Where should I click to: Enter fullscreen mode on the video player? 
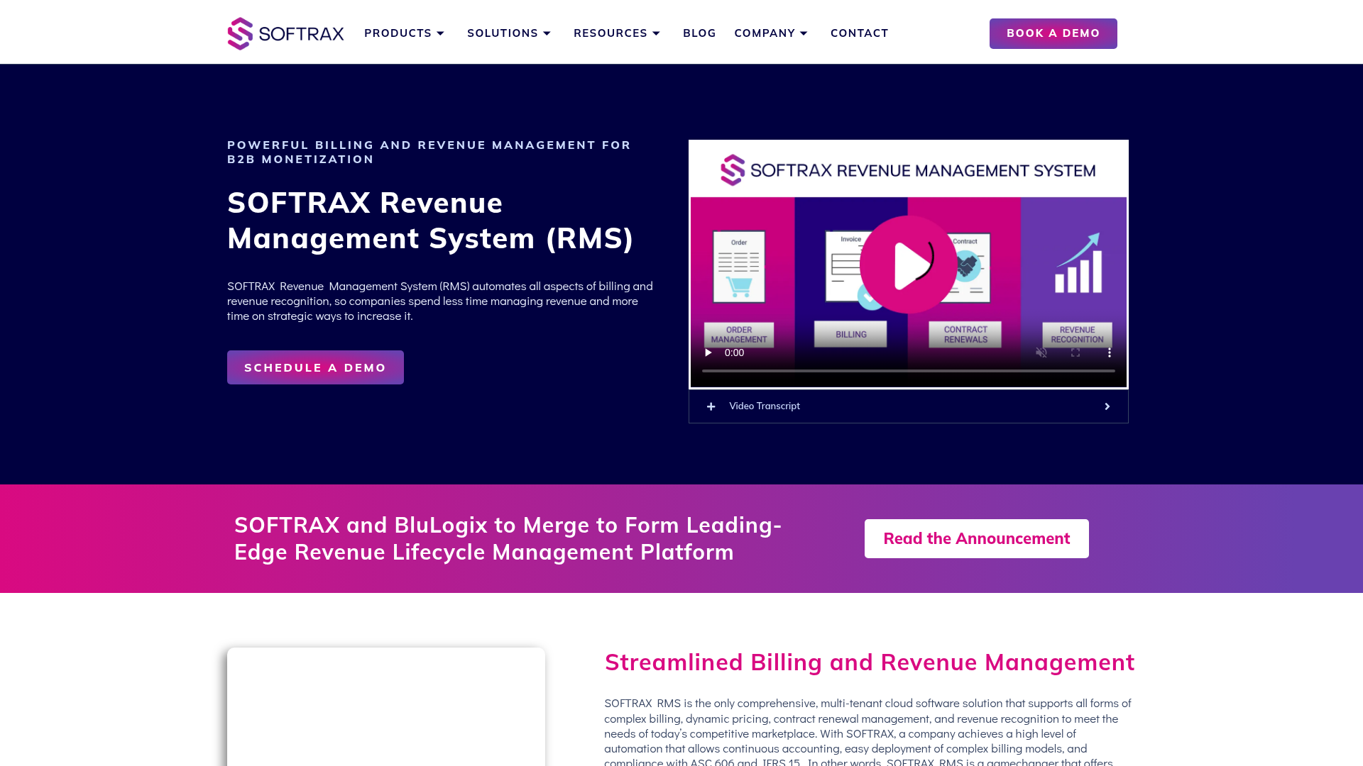(1075, 353)
